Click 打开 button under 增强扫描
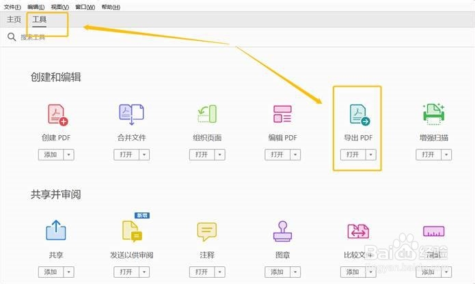This screenshot has width=475, height=284. (x=429, y=154)
